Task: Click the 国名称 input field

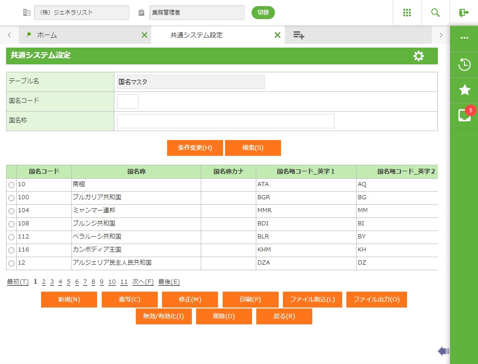Action: pyautogui.click(x=225, y=121)
